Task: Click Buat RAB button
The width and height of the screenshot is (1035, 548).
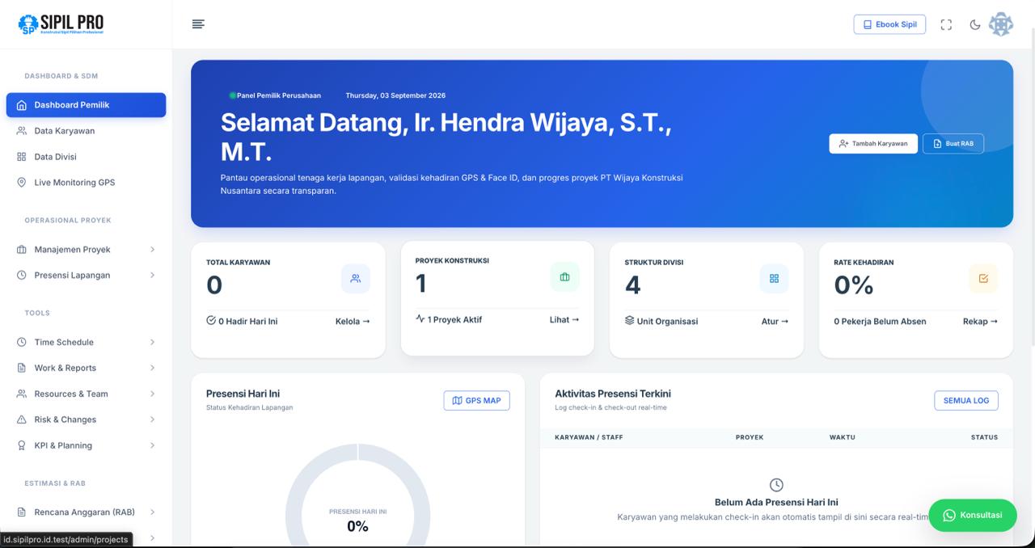Action: [x=953, y=144]
